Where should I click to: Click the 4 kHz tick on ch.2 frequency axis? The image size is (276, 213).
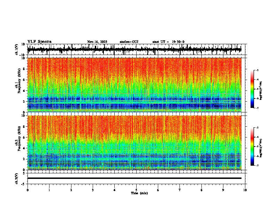tap(24, 148)
